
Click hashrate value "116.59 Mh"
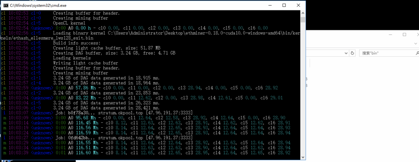click(x=87, y=133)
